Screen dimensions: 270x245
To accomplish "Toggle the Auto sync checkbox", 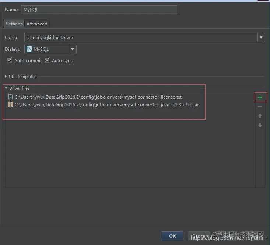I will point(47,60).
